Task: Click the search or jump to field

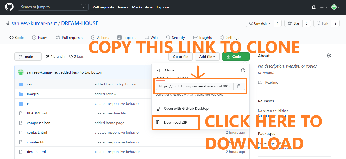Action: pos(53,7)
